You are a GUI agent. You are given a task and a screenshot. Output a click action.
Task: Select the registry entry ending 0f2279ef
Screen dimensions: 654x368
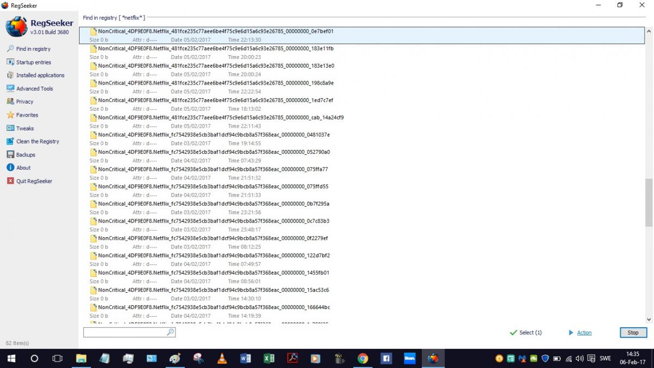[362, 242]
